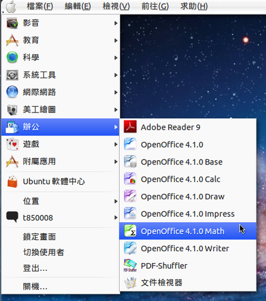Click the 遊戲 playing cards icon
Image resolution: width=266 pixels, height=301 pixels.
click(12, 144)
